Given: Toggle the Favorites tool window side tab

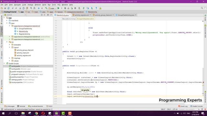Looking at the screenshot, I should [2, 84].
